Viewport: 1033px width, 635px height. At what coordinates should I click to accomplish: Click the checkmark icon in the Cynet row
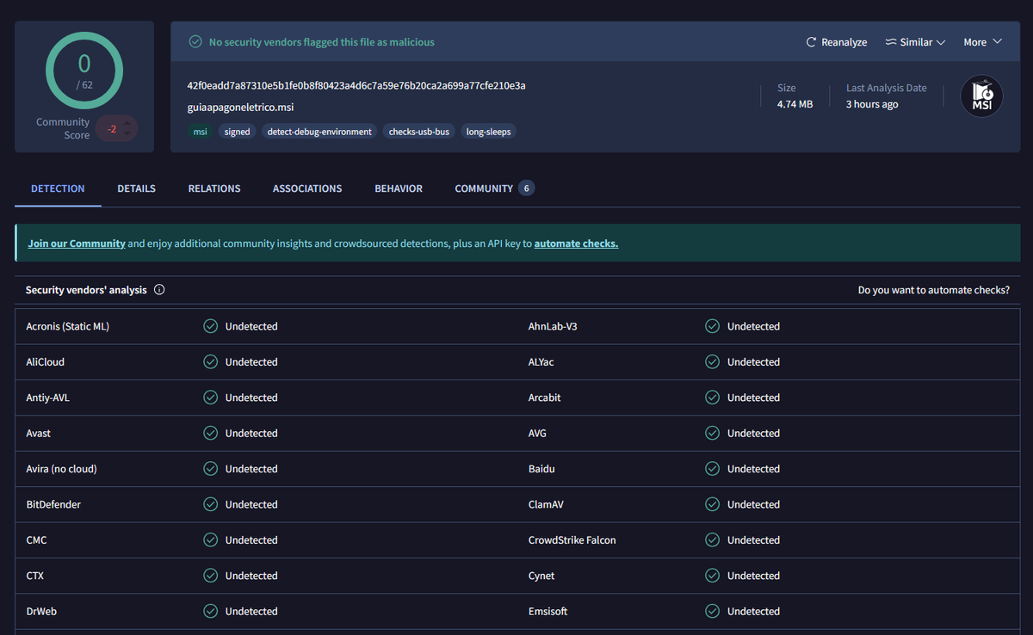tap(712, 576)
